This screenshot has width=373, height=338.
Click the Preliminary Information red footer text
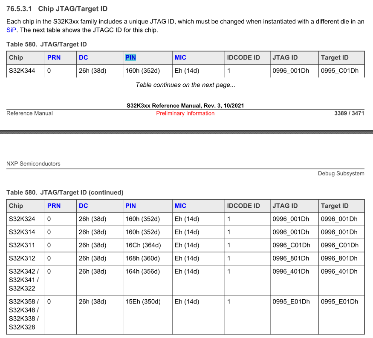(x=185, y=113)
